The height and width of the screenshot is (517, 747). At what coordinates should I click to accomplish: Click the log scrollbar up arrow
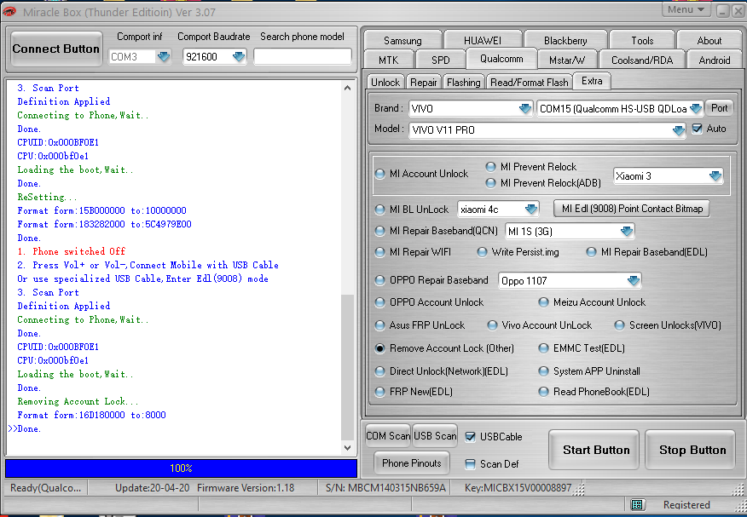point(347,88)
